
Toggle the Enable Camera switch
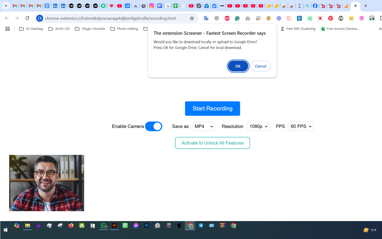154,126
